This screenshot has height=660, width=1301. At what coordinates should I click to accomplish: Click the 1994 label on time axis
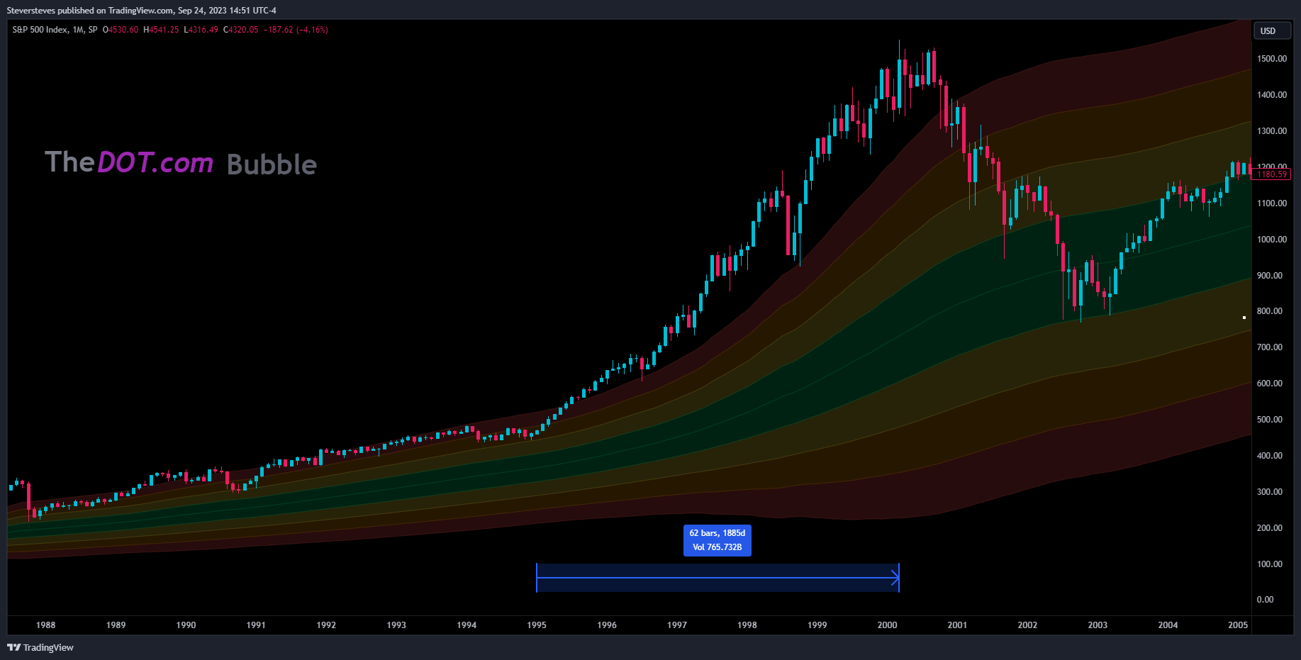pyautogui.click(x=467, y=625)
